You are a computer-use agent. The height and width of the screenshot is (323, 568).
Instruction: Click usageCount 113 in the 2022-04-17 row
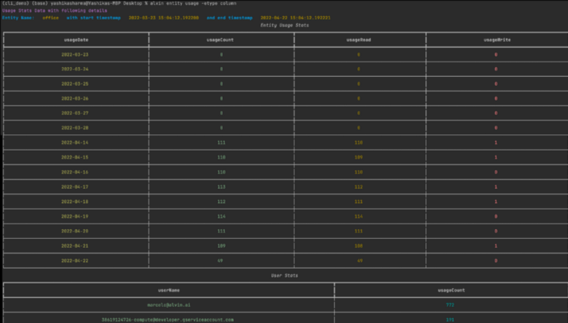pos(222,187)
